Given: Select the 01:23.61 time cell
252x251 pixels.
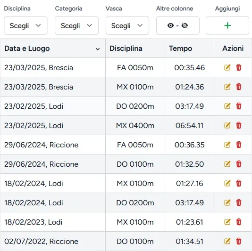Looking at the screenshot, I should coord(190,222).
